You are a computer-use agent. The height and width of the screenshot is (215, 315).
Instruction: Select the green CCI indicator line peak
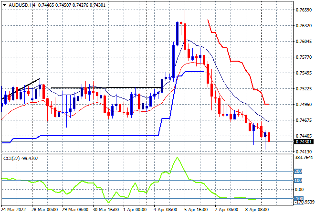click(x=177, y=157)
